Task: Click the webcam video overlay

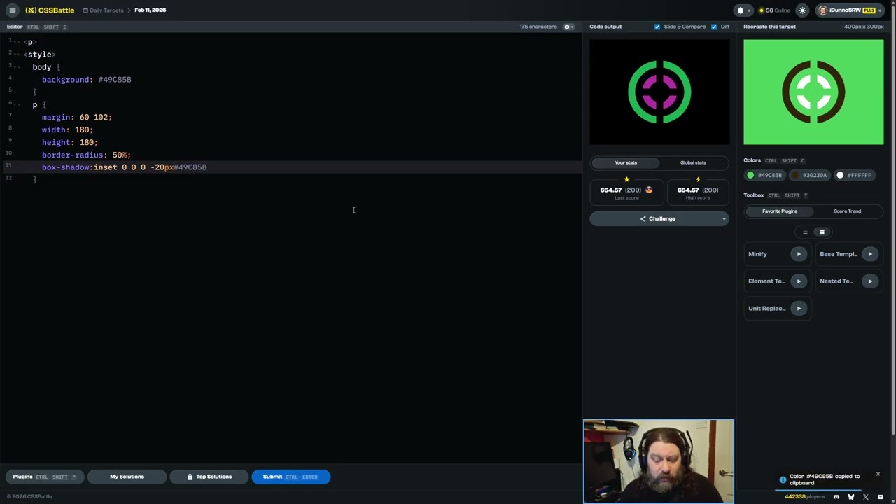Action: point(659,461)
